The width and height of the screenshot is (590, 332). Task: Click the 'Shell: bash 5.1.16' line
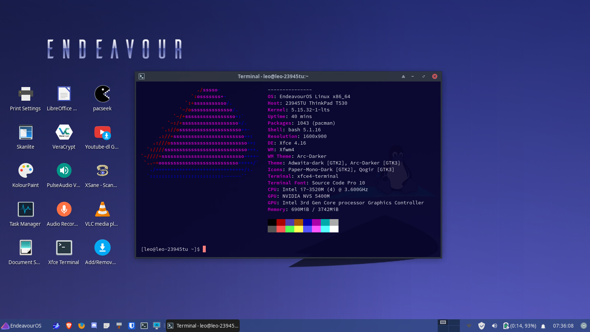[294, 130]
